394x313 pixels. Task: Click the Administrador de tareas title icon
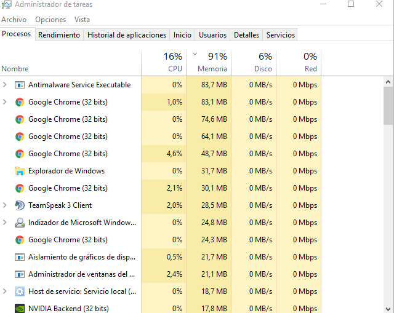click(x=7, y=4)
